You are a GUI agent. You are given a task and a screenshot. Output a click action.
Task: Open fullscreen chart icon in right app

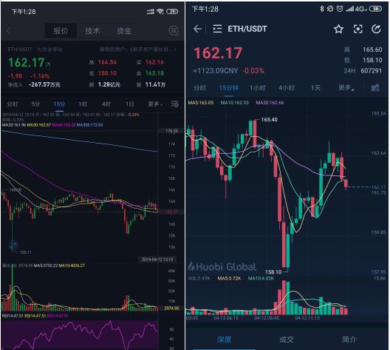point(358,29)
